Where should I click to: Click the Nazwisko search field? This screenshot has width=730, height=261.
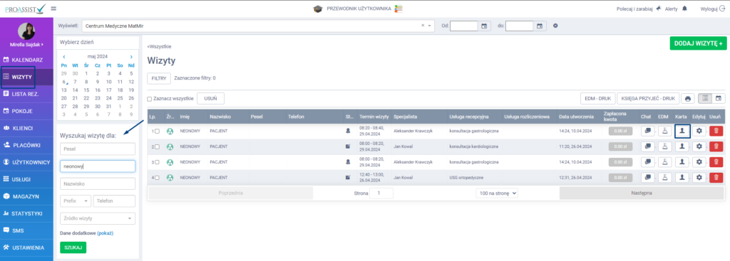click(x=98, y=184)
